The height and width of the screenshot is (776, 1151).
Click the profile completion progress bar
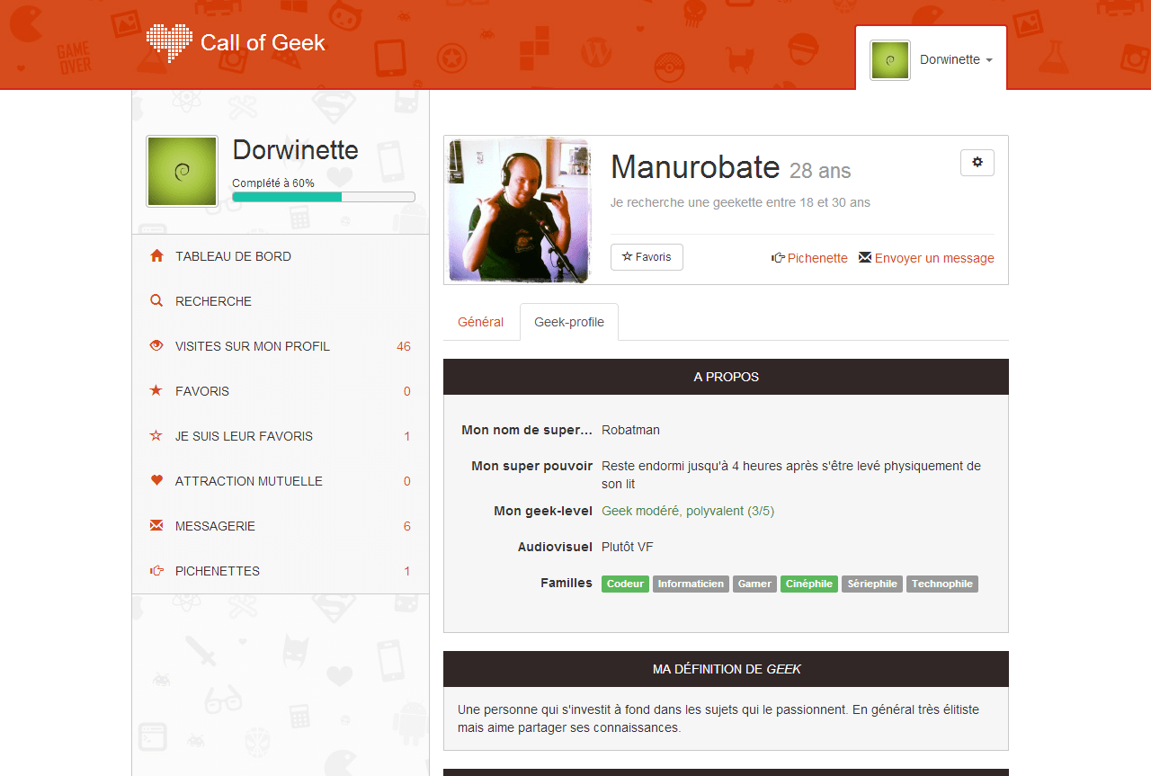click(323, 197)
